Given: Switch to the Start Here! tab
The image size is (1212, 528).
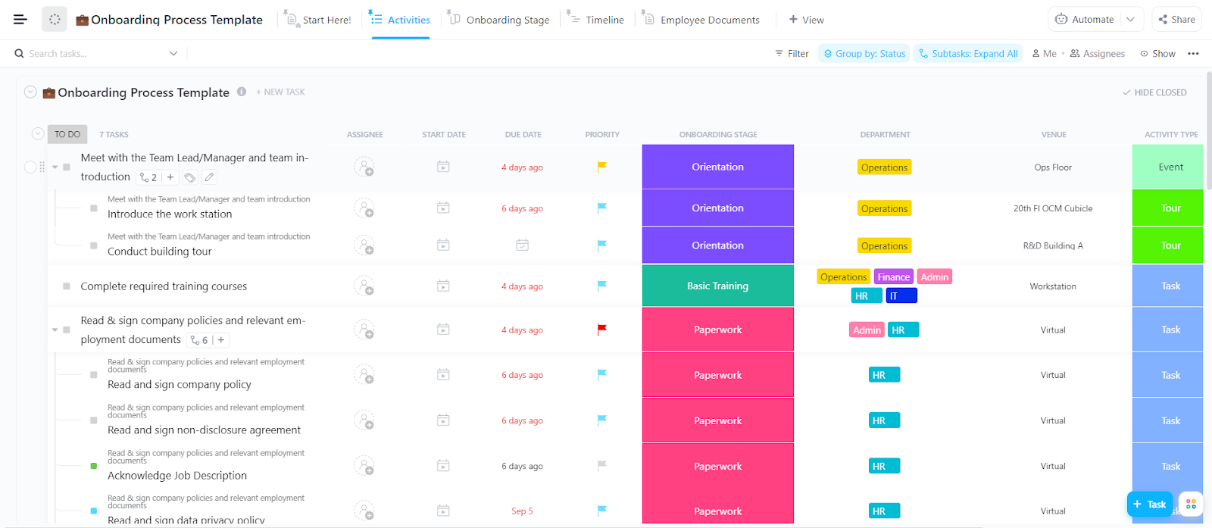Looking at the screenshot, I should 318,20.
